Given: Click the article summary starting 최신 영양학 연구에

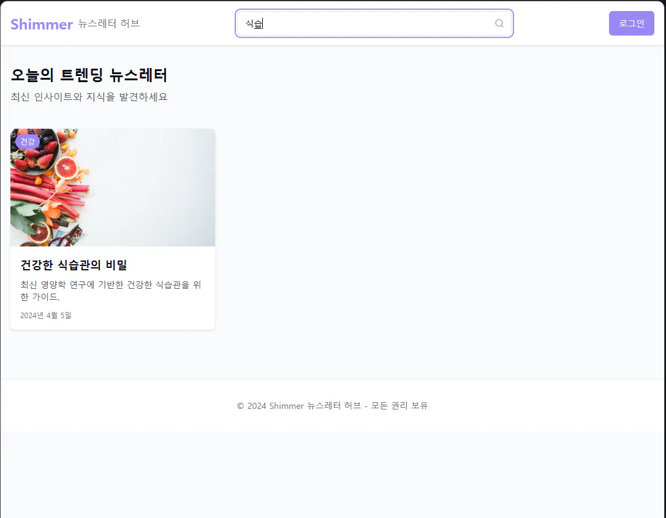Looking at the screenshot, I should pyautogui.click(x=110, y=291).
